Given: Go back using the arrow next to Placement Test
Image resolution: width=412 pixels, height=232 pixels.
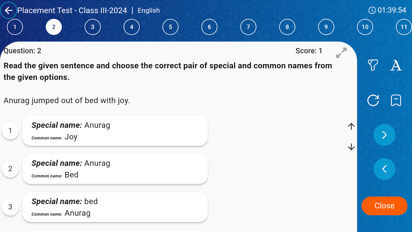Looking at the screenshot, I should click(x=9, y=10).
